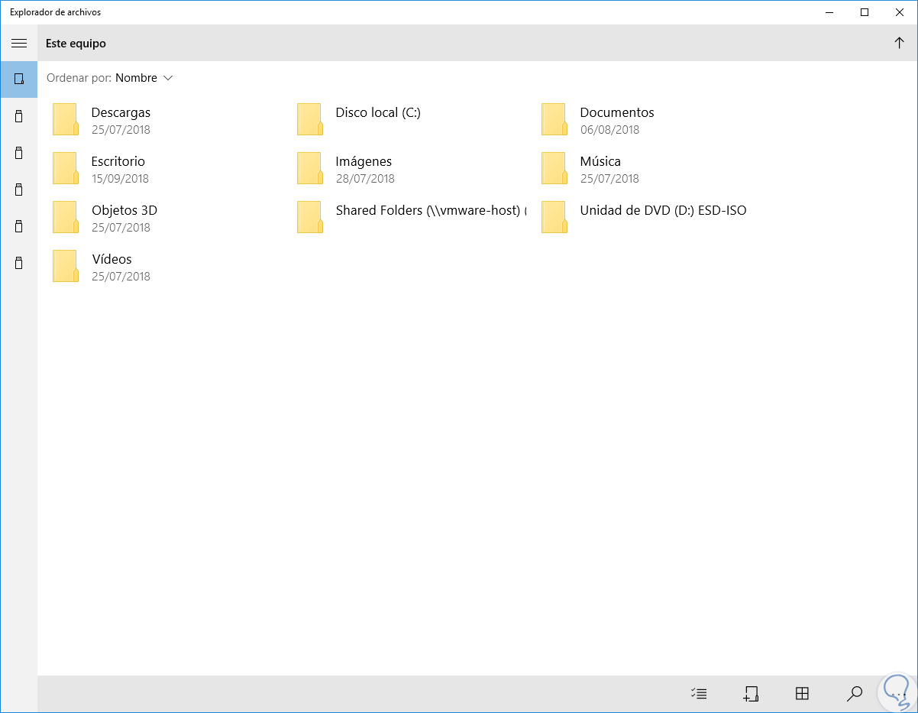
Task: Open the Objetos 3D folder icon
Action: (x=66, y=217)
